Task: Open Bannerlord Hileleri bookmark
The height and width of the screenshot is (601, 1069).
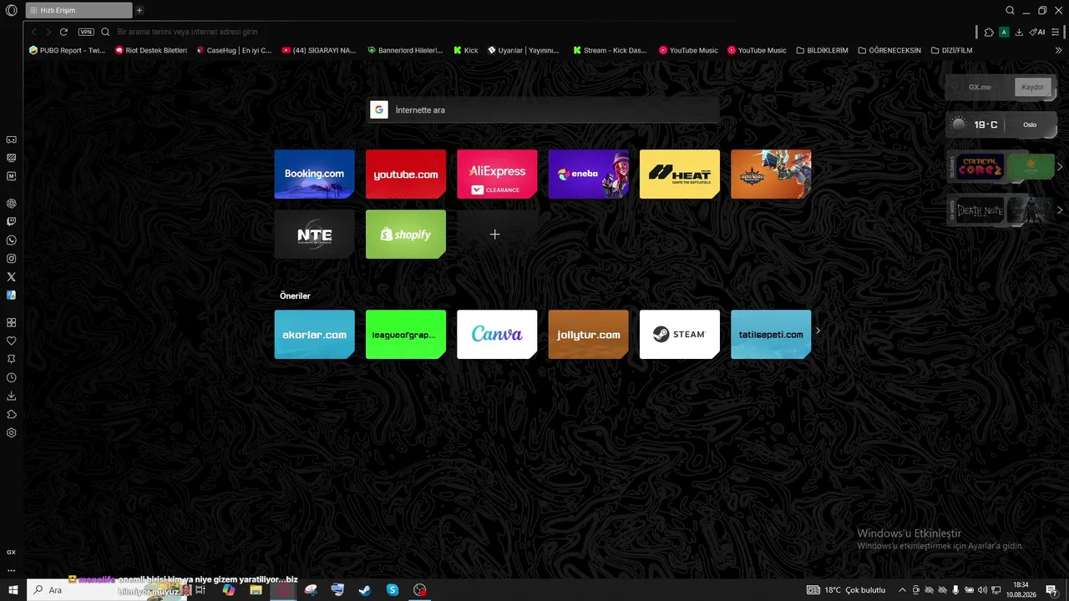Action: (405, 50)
